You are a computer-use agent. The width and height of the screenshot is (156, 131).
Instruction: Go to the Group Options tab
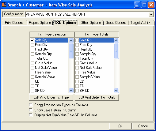116,23
